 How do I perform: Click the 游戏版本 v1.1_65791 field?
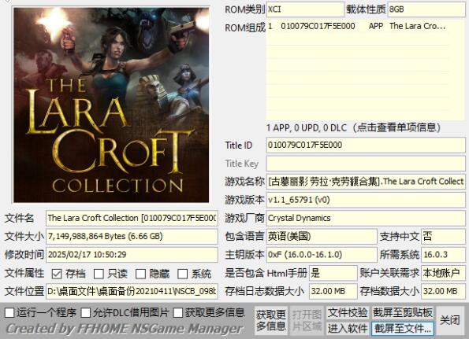pos(366,200)
